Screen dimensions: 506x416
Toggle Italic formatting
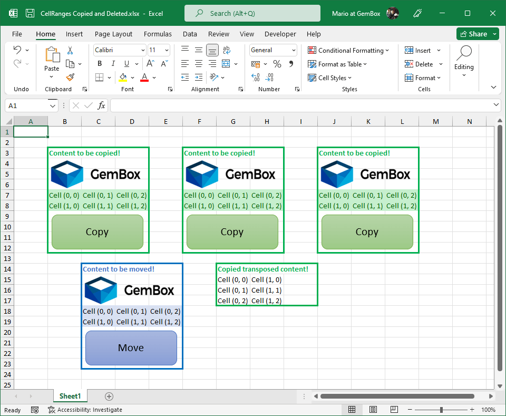coord(112,64)
